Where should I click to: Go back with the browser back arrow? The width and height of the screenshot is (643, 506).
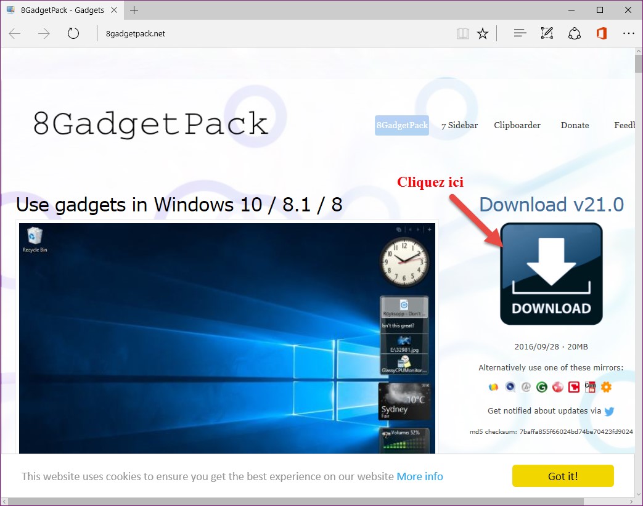coord(15,34)
